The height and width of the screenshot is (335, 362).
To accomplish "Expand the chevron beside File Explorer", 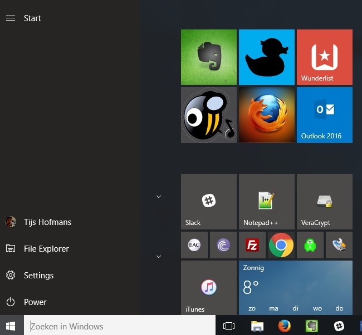I will click(159, 257).
